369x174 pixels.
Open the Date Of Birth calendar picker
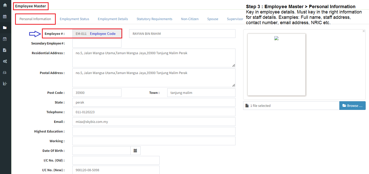[135, 151]
